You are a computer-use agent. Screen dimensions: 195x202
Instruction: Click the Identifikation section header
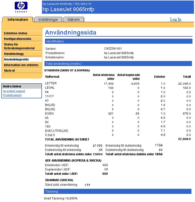click(x=118, y=41)
